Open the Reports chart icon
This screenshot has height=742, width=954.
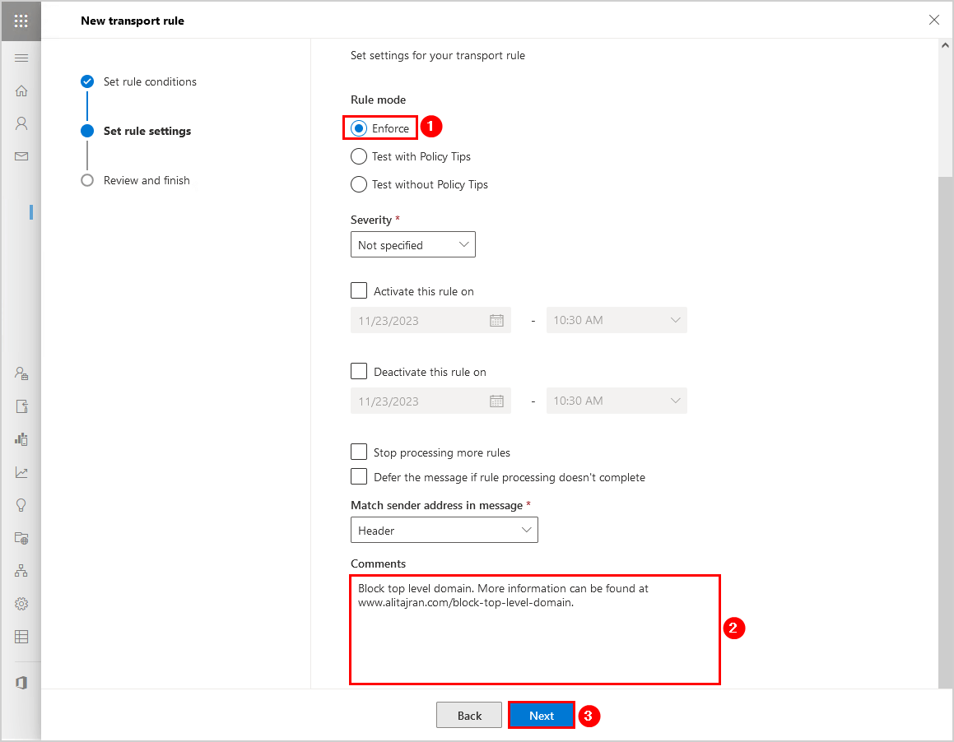click(21, 472)
